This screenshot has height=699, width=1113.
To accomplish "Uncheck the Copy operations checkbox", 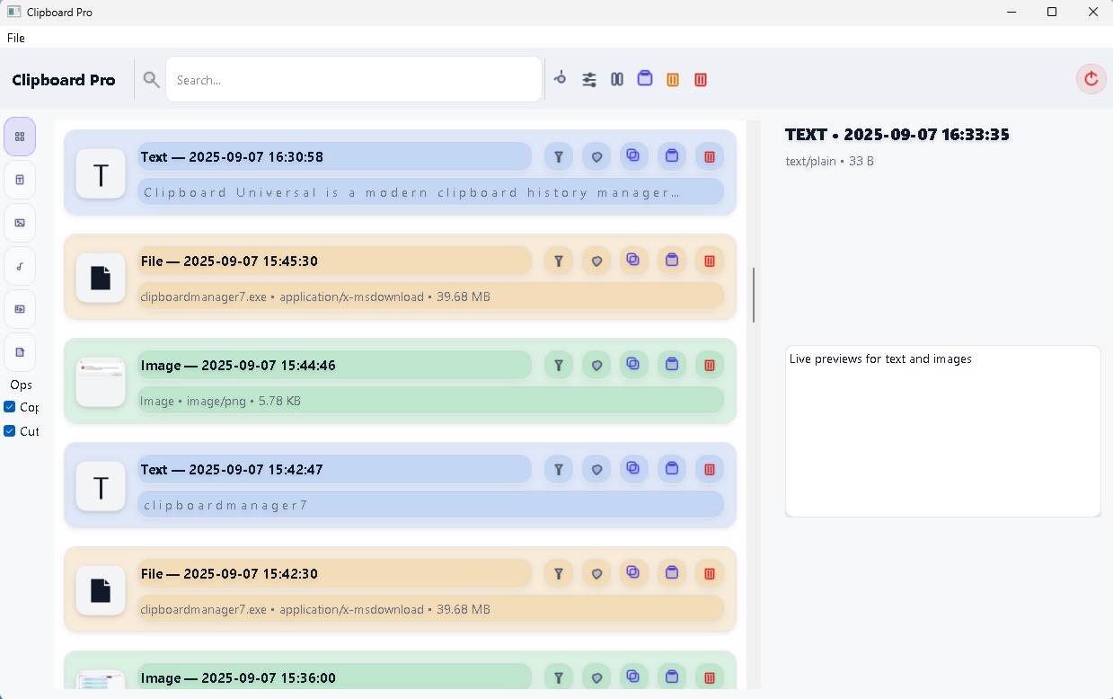I will (10, 407).
